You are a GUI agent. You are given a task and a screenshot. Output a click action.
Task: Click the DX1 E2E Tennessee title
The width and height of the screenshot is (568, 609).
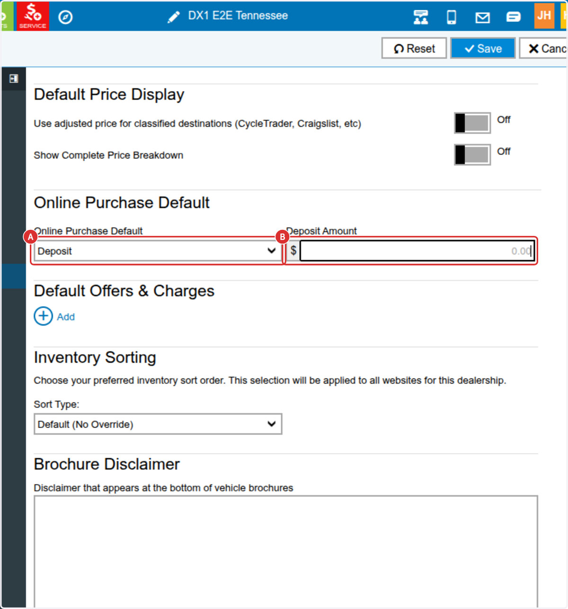238,16
